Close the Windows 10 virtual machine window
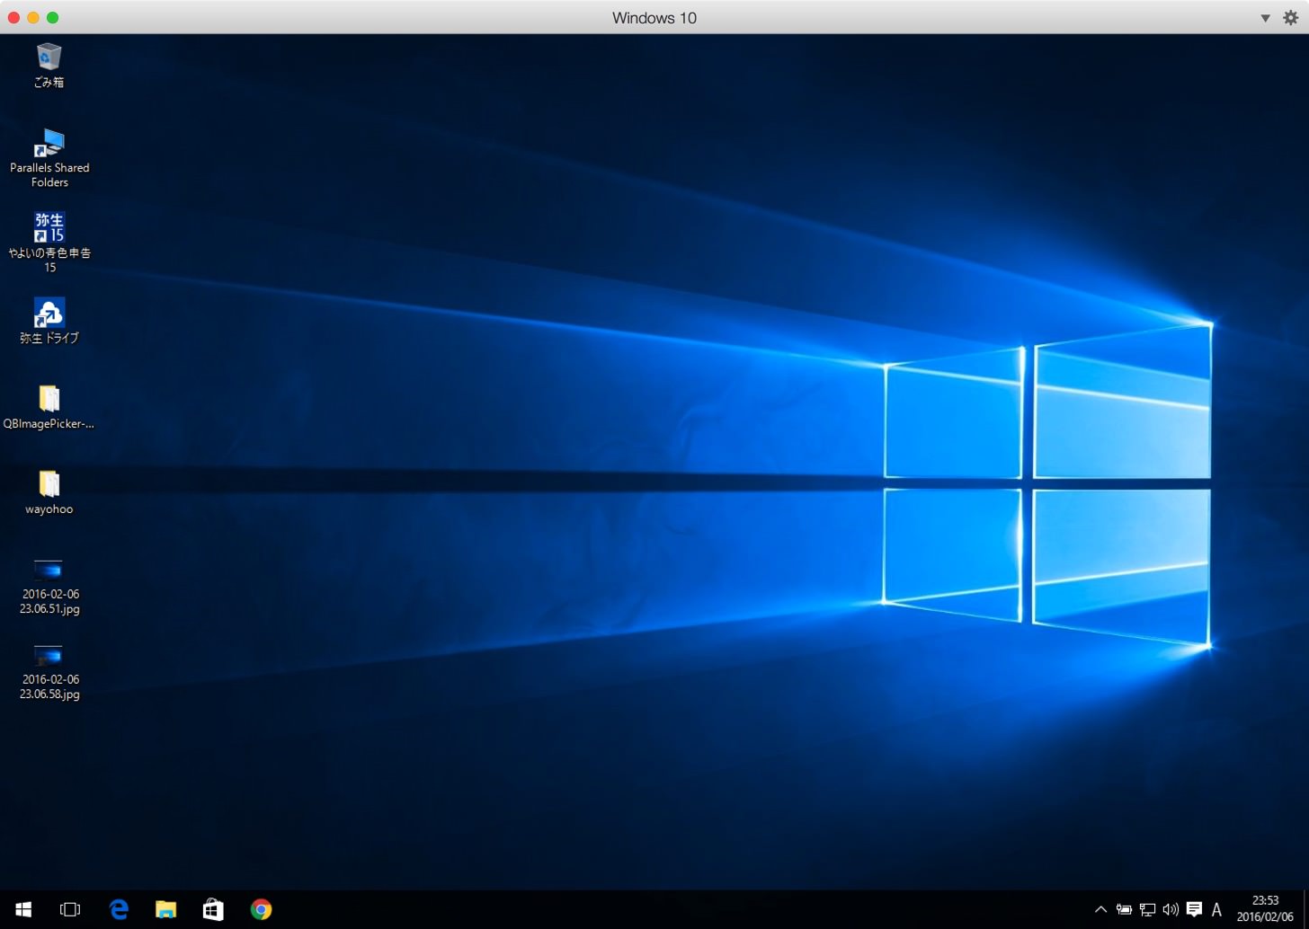This screenshot has width=1309, height=929. (x=13, y=17)
